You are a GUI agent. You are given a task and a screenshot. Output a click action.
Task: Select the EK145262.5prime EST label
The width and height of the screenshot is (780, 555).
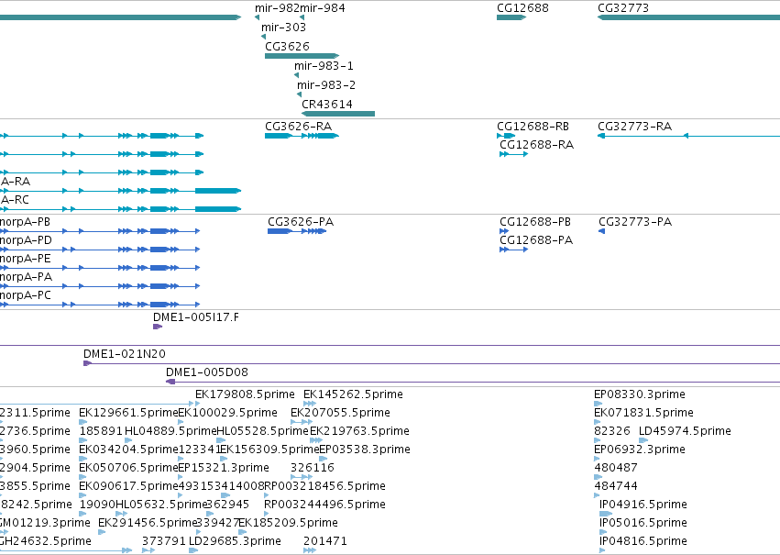(353, 394)
